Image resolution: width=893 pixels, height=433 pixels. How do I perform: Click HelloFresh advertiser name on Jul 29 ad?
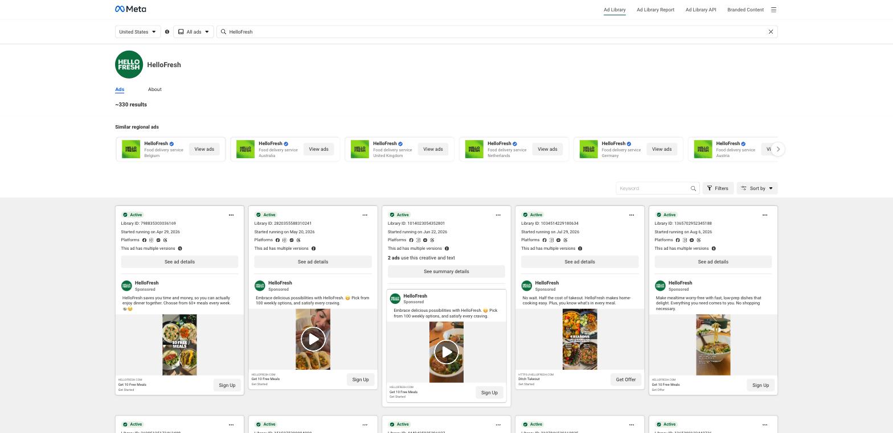[547, 283]
